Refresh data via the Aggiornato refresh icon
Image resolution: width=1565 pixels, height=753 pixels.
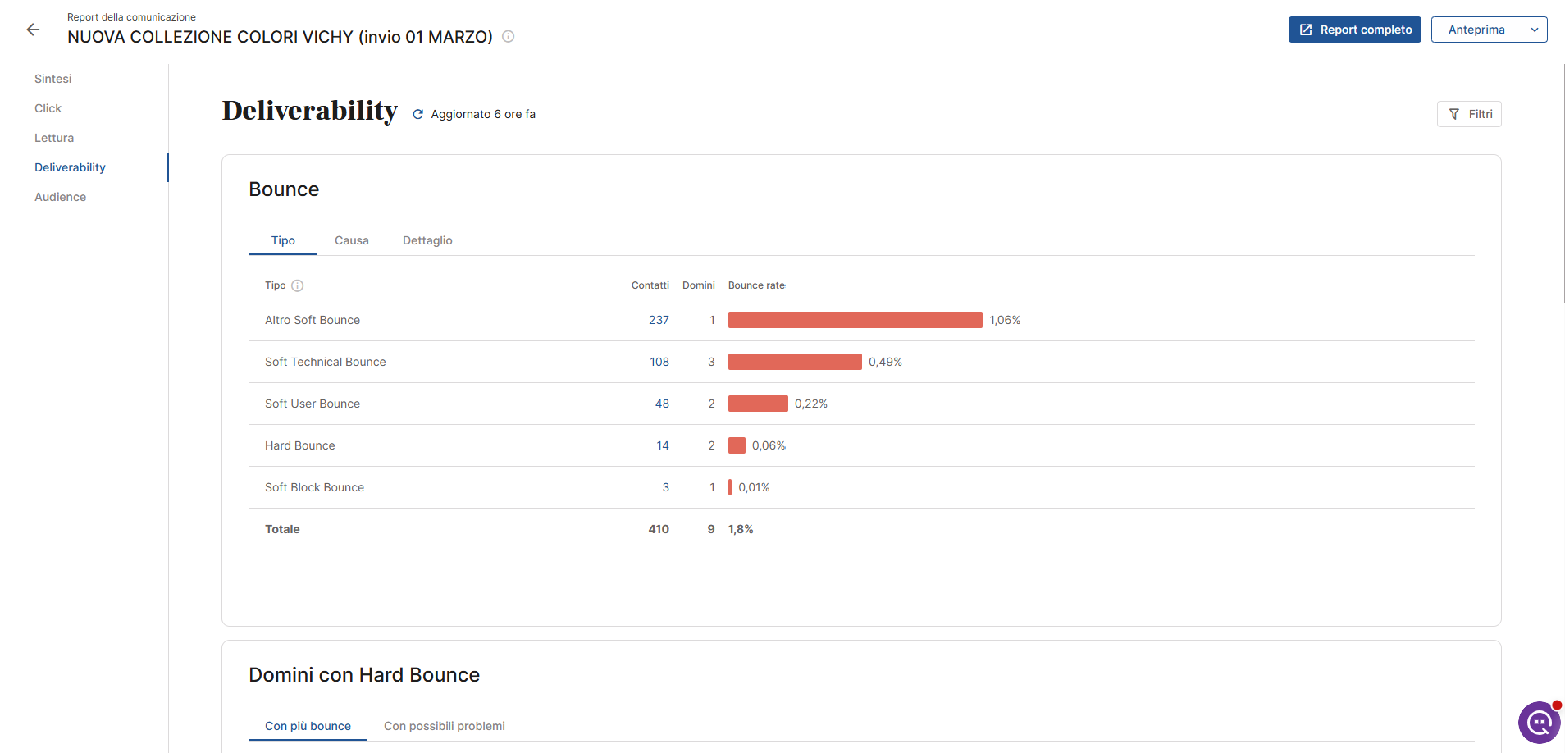tap(418, 115)
